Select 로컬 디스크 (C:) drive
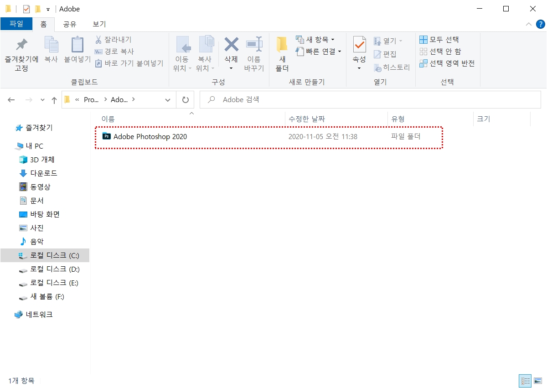The image size is (547, 388). click(x=45, y=255)
